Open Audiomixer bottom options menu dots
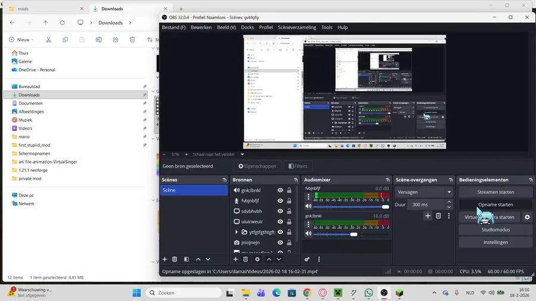This screenshot has height=301, width=536. coord(319,259)
